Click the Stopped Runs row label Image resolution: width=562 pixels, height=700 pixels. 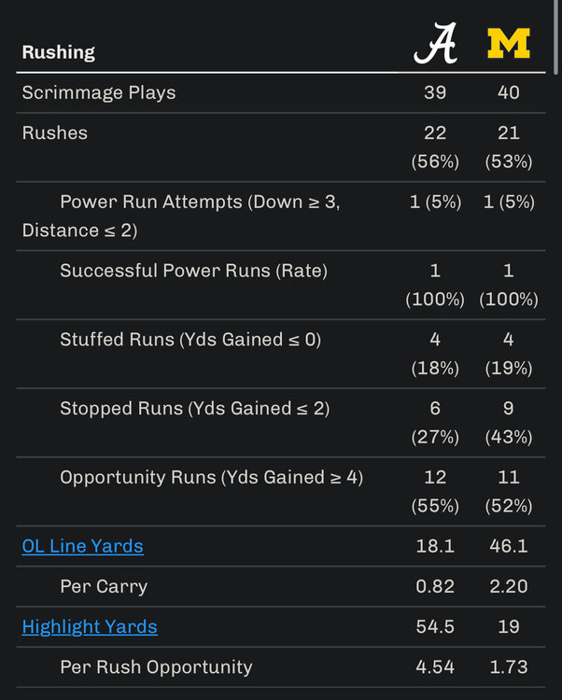click(x=194, y=408)
